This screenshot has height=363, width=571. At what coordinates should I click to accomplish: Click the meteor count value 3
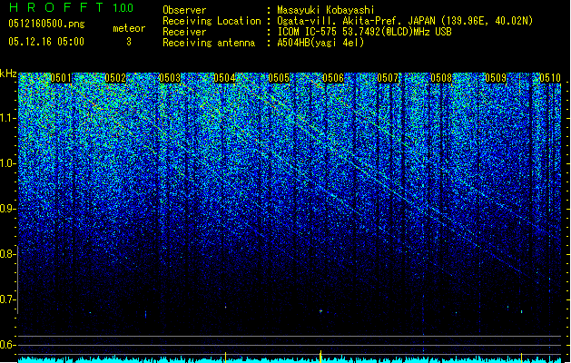(129, 42)
